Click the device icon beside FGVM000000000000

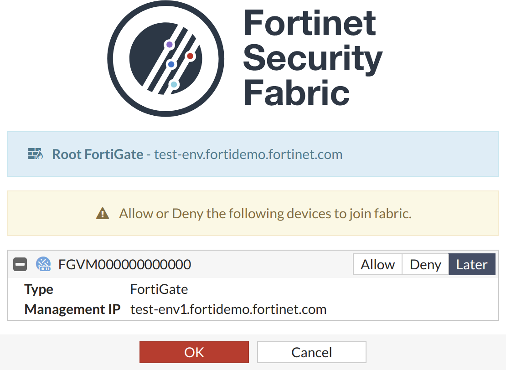[x=43, y=264]
